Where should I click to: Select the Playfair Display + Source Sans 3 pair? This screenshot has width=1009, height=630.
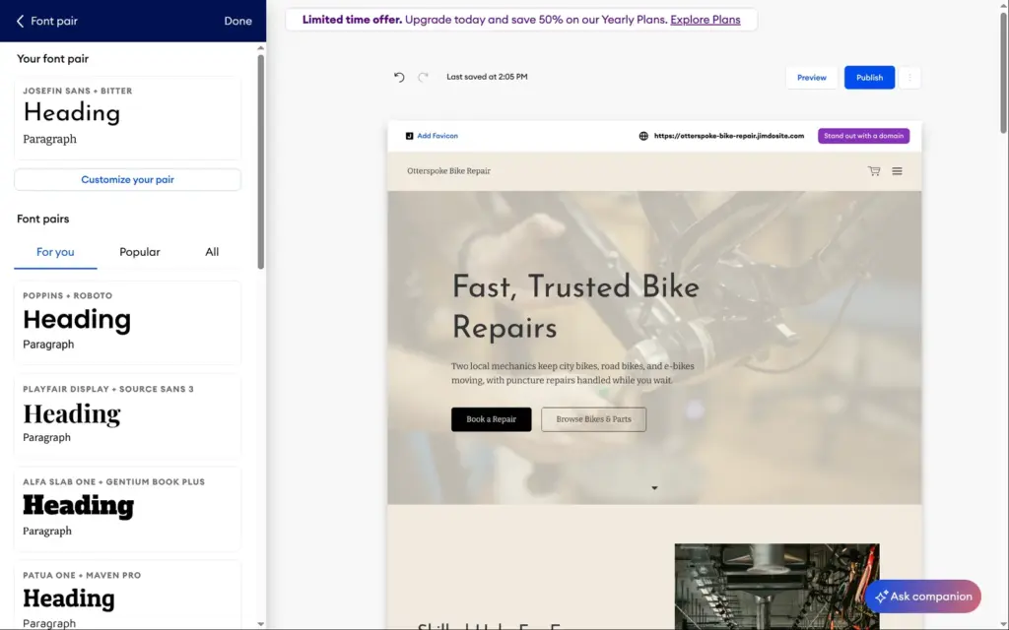click(x=127, y=416)
